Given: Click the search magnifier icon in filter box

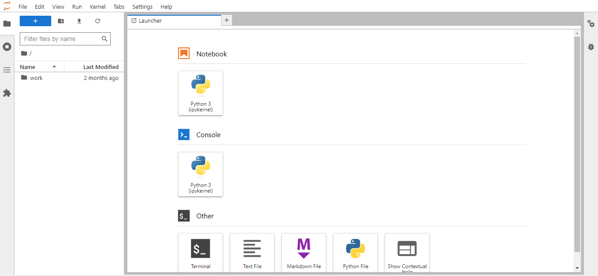Looking at the screenshot, I should (x=105, y=39).
